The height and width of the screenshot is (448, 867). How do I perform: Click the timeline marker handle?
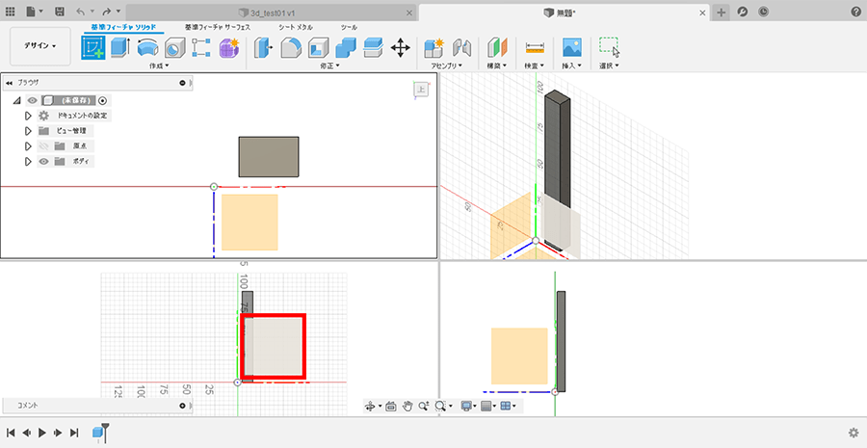pos(105,427)
